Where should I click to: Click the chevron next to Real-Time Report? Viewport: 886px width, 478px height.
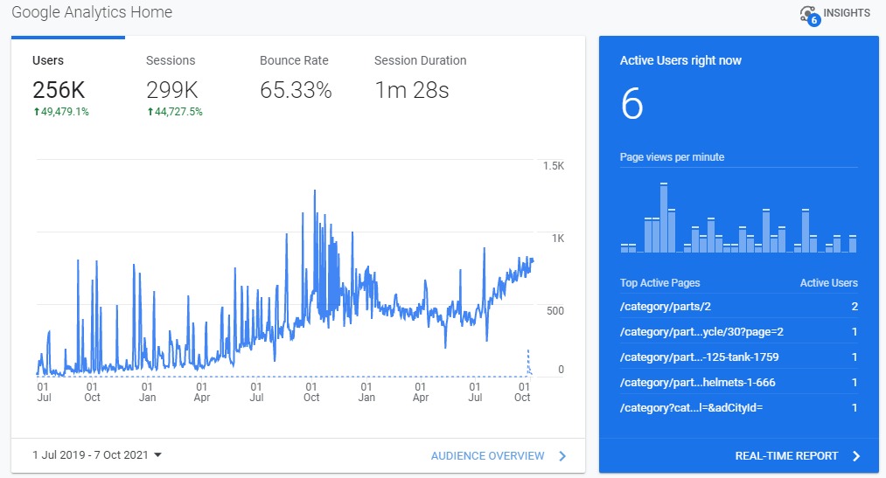click(856, 456)
